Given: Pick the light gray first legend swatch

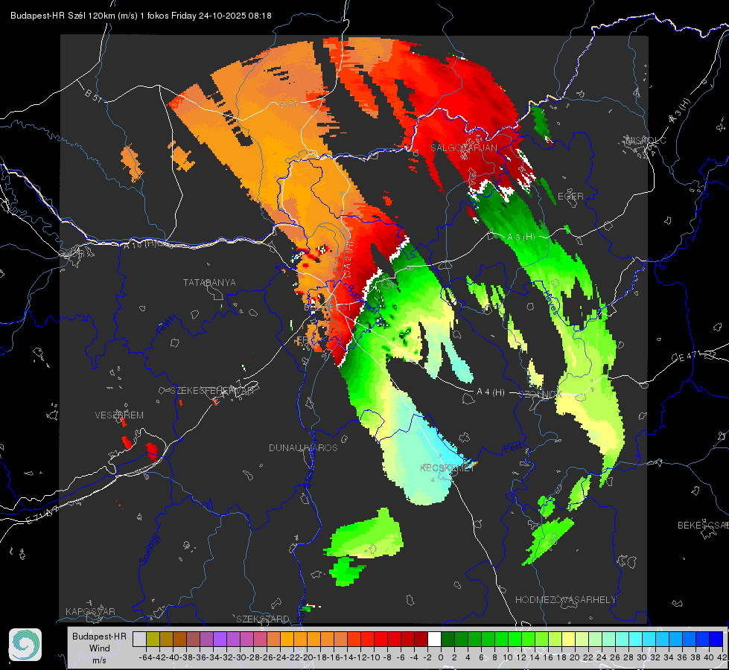Looking at the screenshot, I should click(139, 639).
